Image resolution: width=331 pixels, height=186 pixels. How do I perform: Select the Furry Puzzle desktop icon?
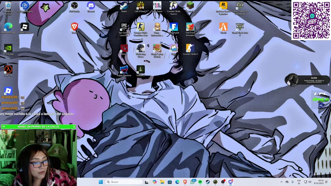(174, 28)
